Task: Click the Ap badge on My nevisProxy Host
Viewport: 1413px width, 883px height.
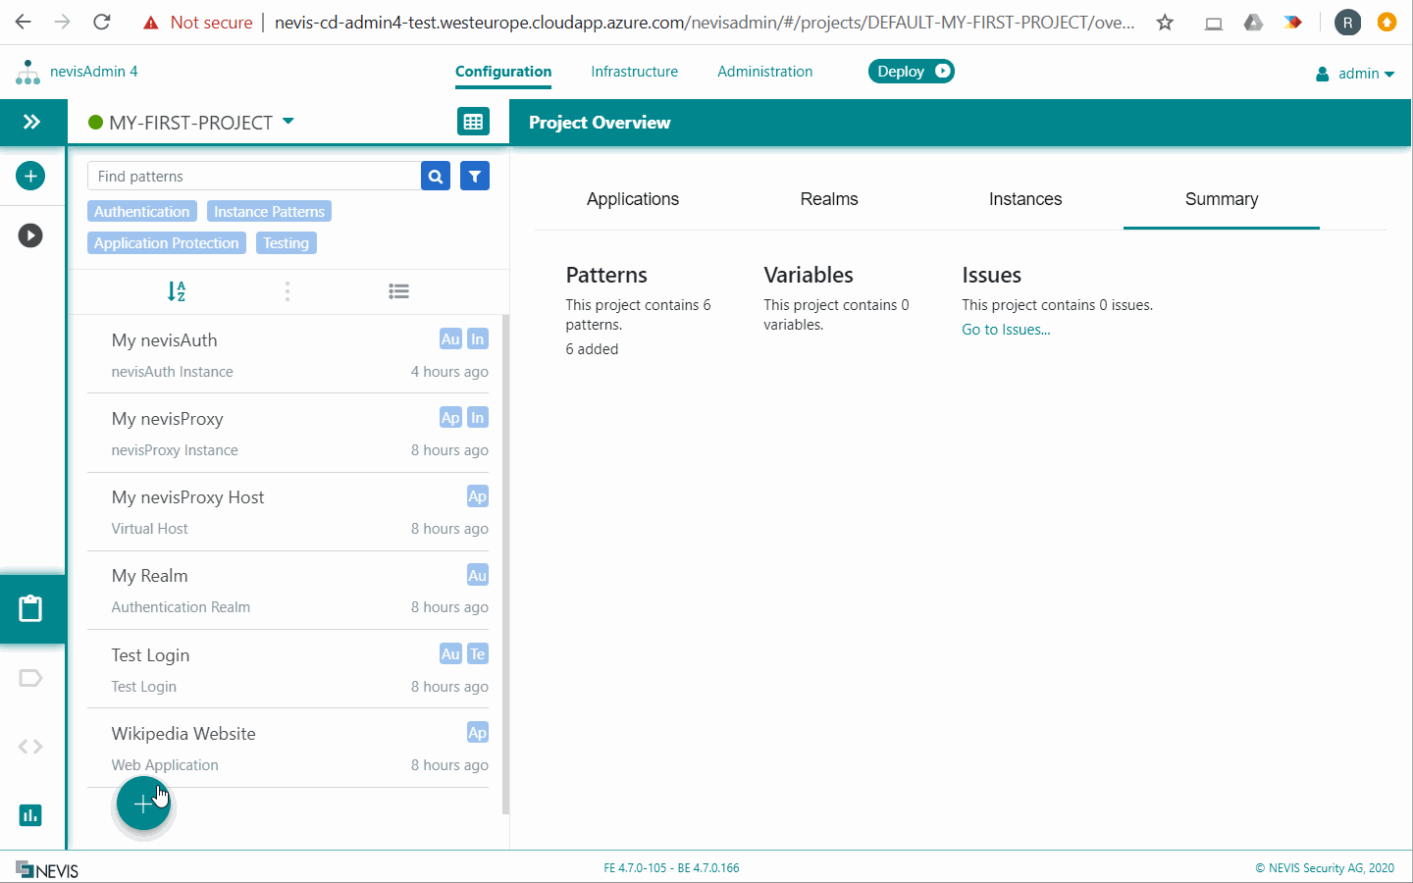Action: coord(478,496)
